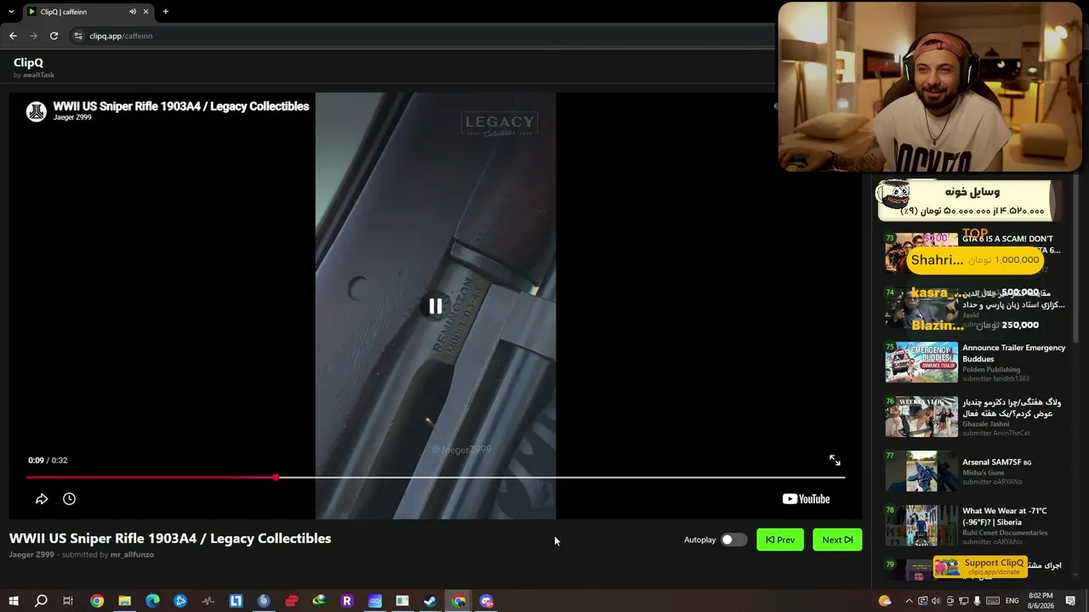The width and height of the screenshot is (1089, 612).
Task: Click the video title link in the player
Action: coord(181,106)
